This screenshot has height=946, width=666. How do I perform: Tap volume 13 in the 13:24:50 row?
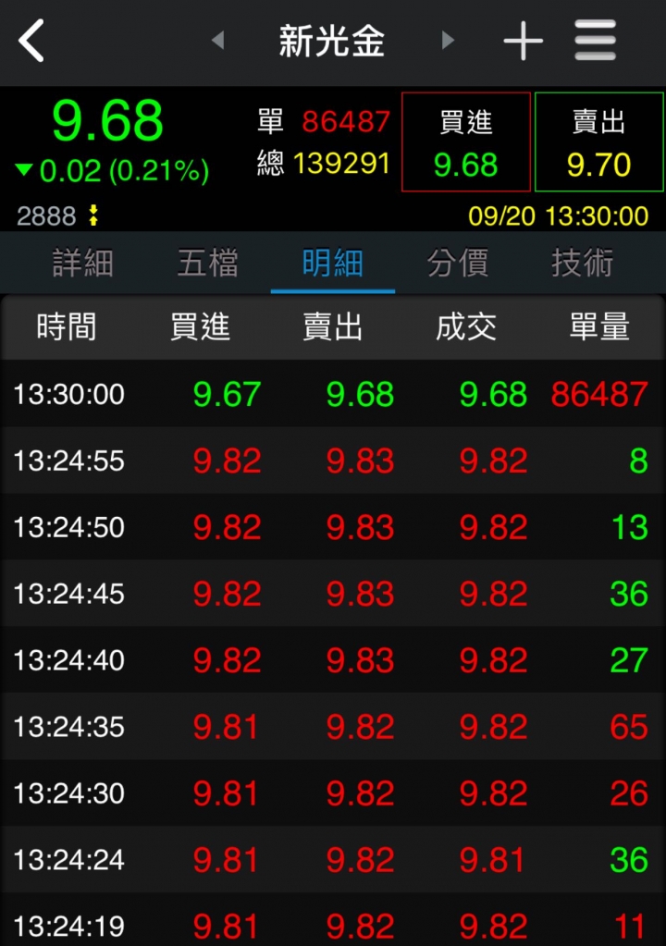[x=631, y=527]
